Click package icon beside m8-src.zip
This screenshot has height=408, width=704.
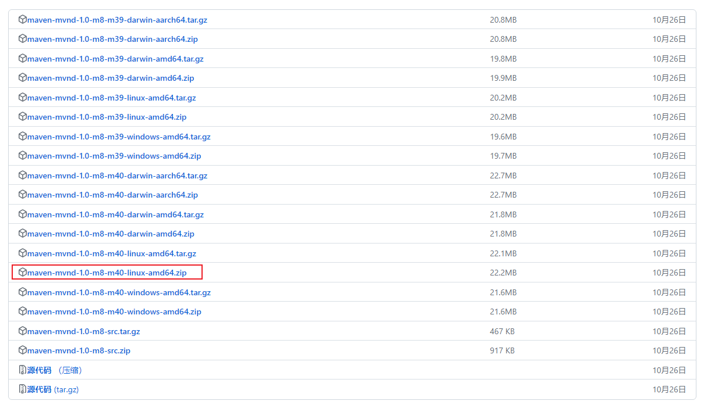23,350
